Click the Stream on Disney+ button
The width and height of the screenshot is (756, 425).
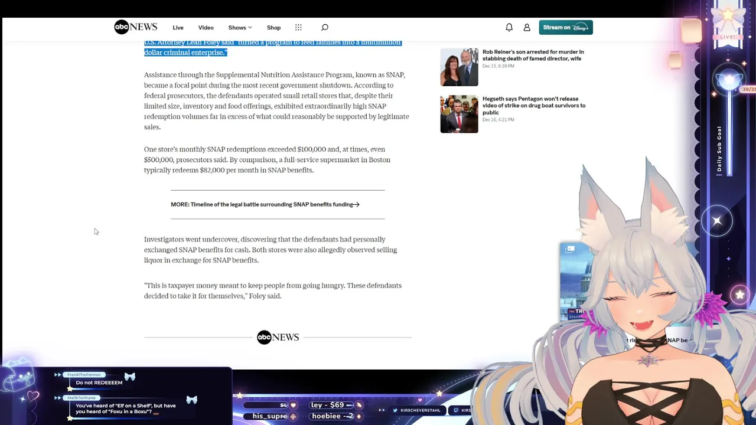[566, 27]
